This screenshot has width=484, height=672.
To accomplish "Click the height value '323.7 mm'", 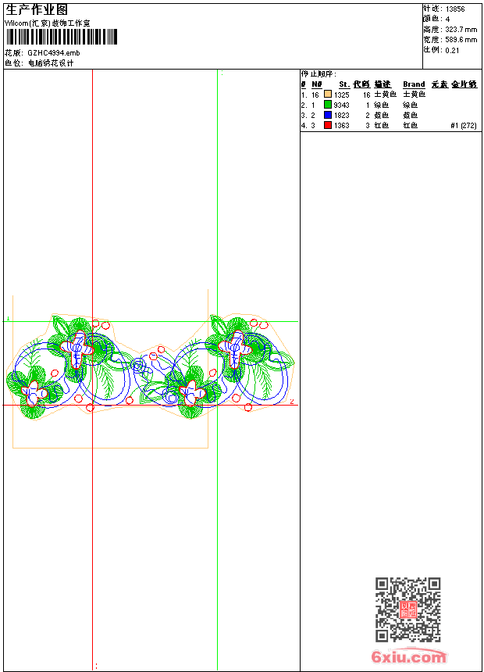I will pyautogui.click(x=461, y=30).
